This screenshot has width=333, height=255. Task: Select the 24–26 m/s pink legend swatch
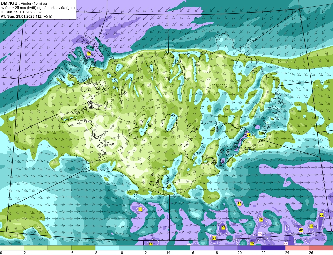[297, 248]
